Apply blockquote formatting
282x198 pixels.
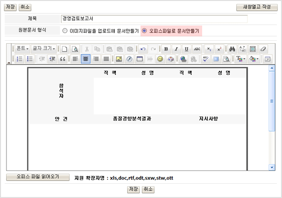tap(63, 59)
